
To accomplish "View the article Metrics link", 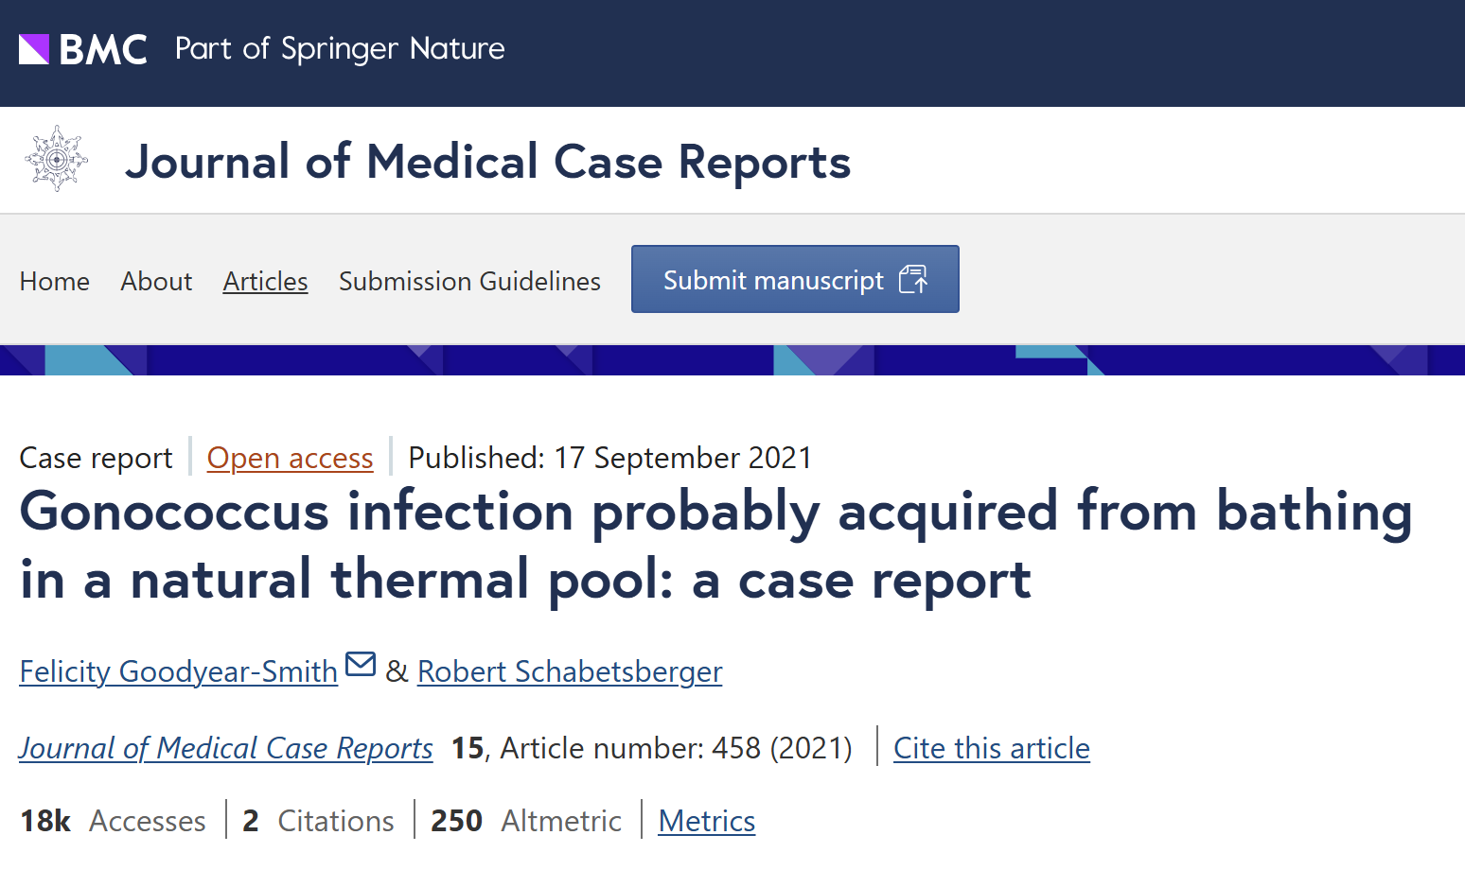I will coord(707,821).
